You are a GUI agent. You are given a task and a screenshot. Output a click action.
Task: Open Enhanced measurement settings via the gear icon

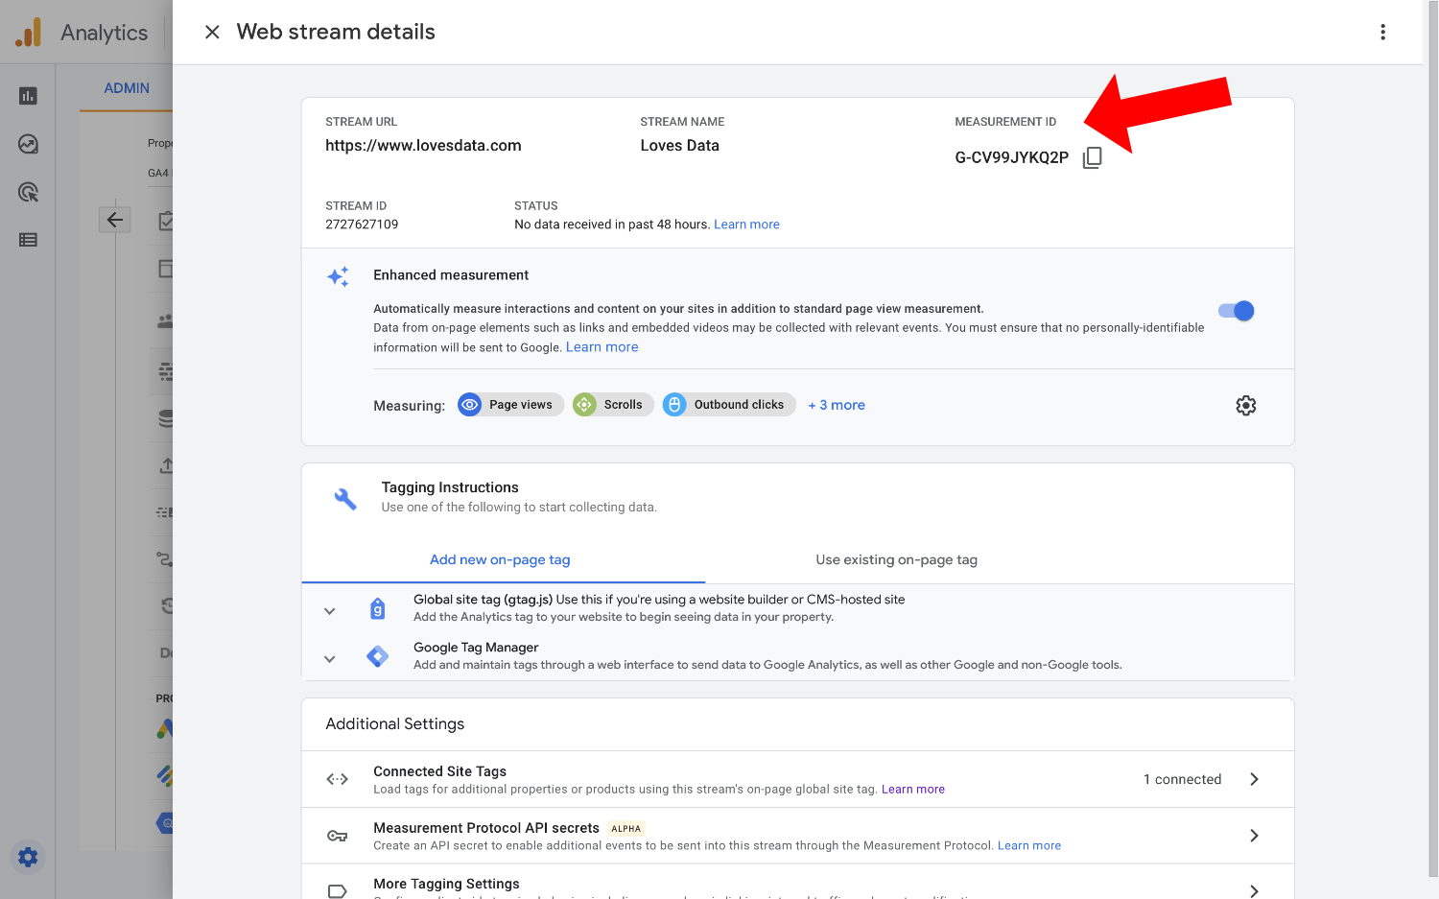1245,405
